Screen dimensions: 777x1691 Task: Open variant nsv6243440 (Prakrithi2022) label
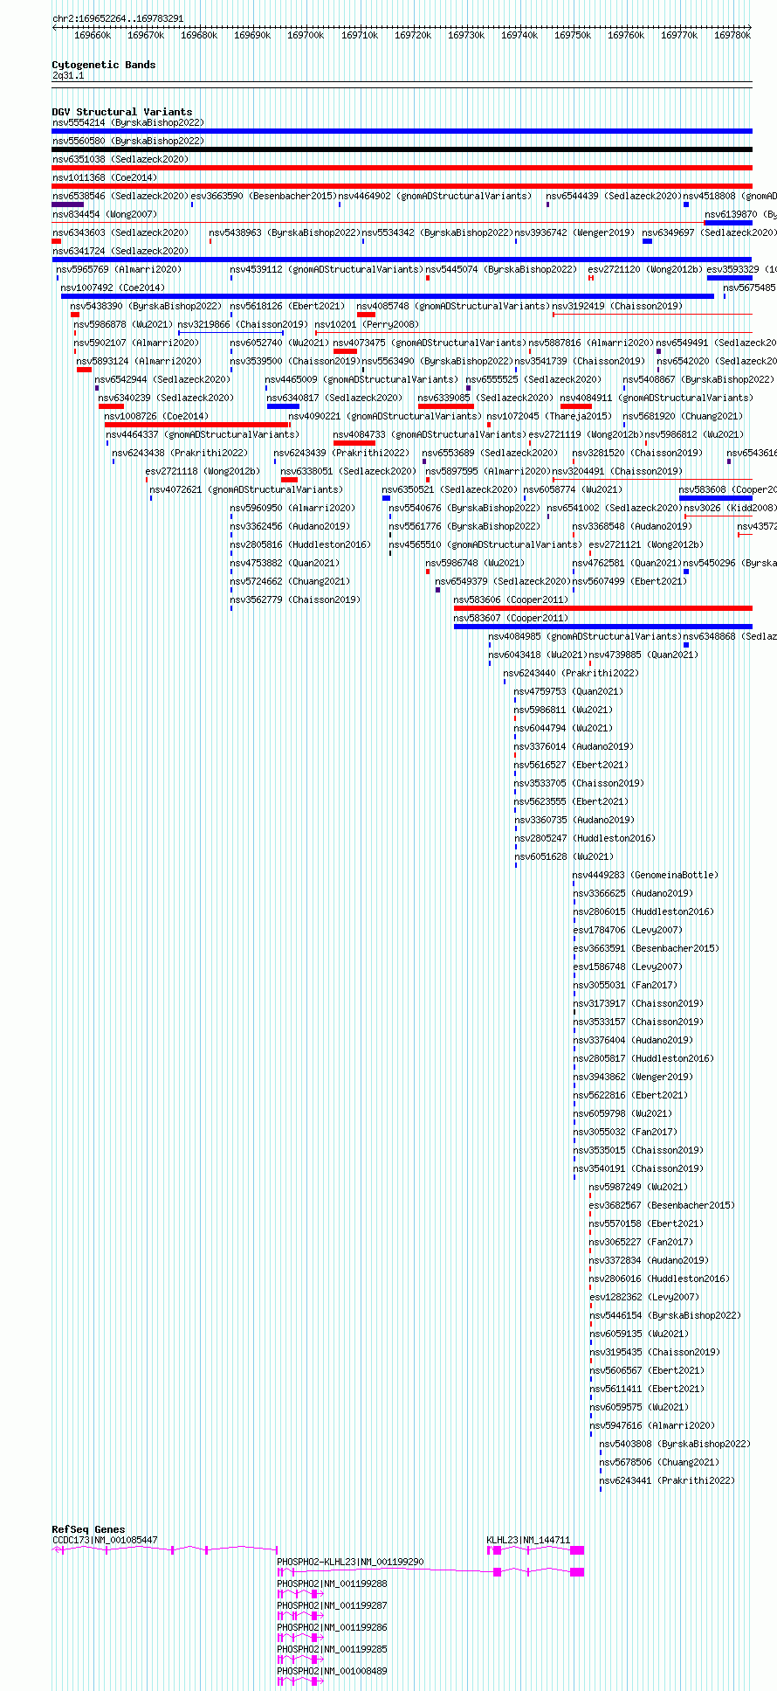[571, 673]
